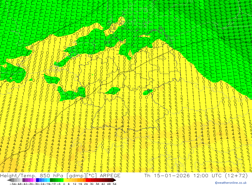252x185 pixels.
Task: Click the 'Height/Temp. 850 hPa' map title
Action: [x=32, y=175]
